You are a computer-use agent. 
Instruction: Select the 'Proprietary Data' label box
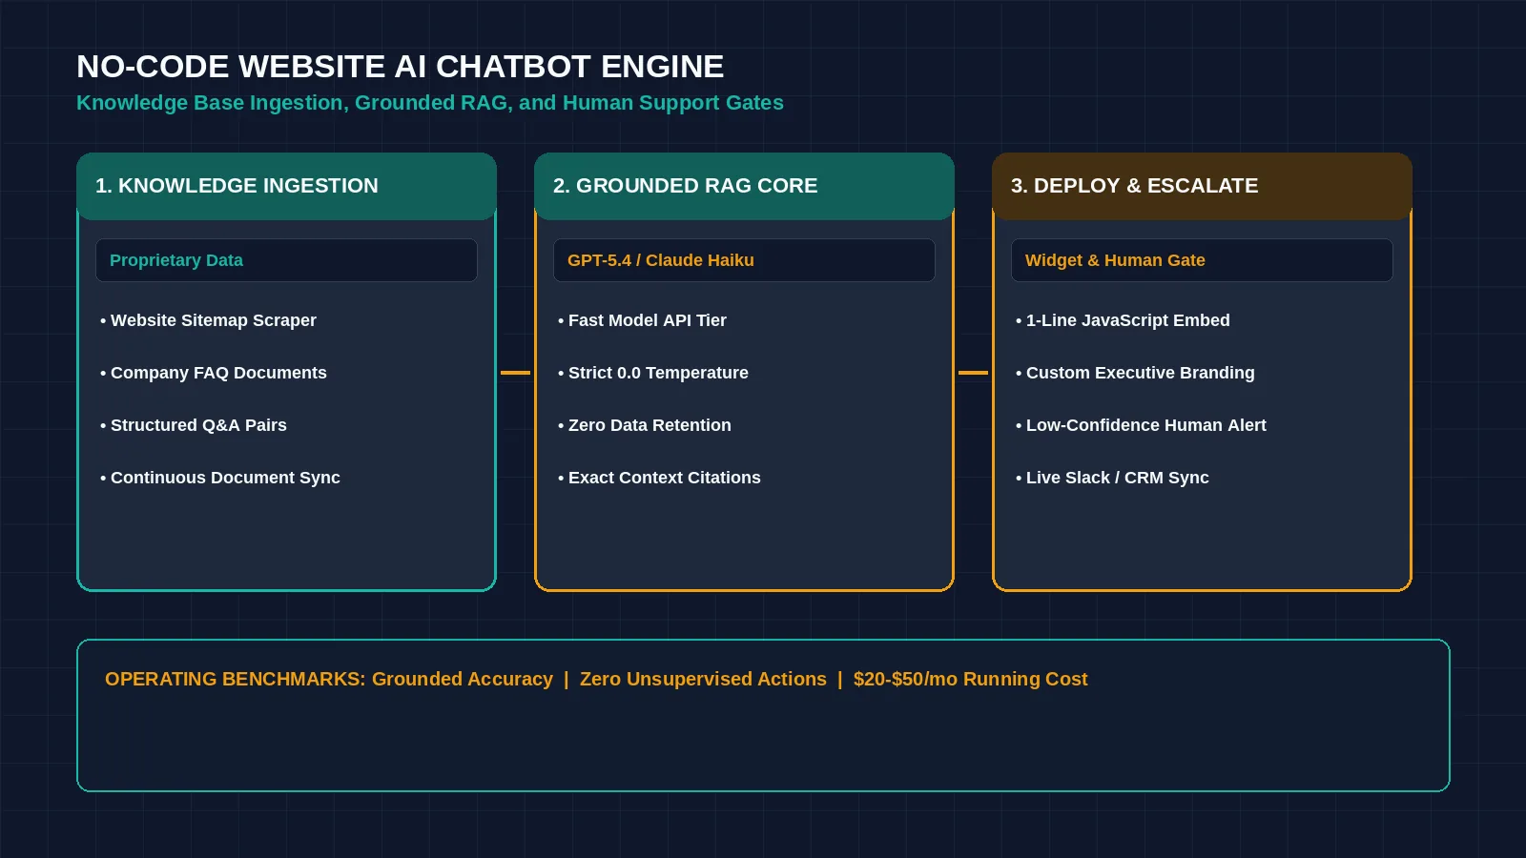(286, 260)
